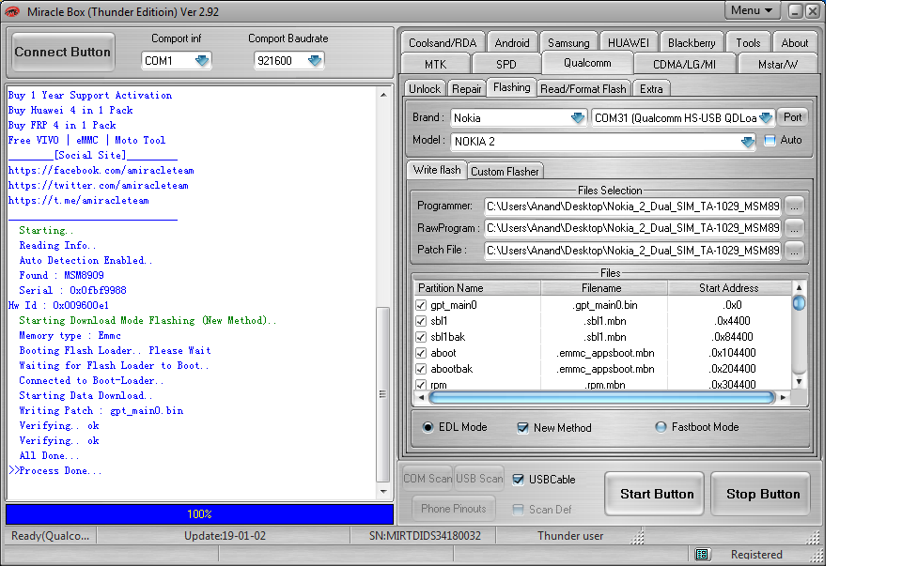
Task: Expand the Brand dropdown showing Nokia
Action: (578, 117)
